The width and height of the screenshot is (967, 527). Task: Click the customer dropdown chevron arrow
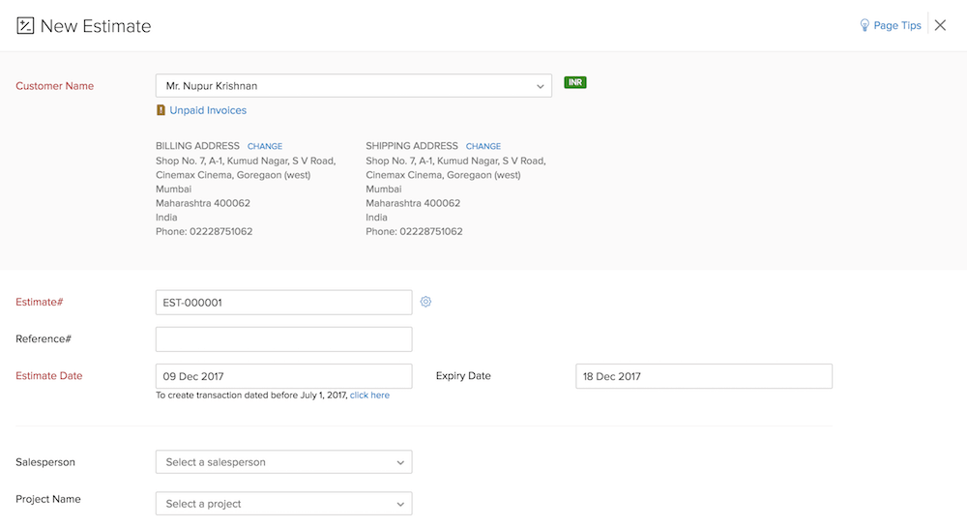tap(541, 86)
